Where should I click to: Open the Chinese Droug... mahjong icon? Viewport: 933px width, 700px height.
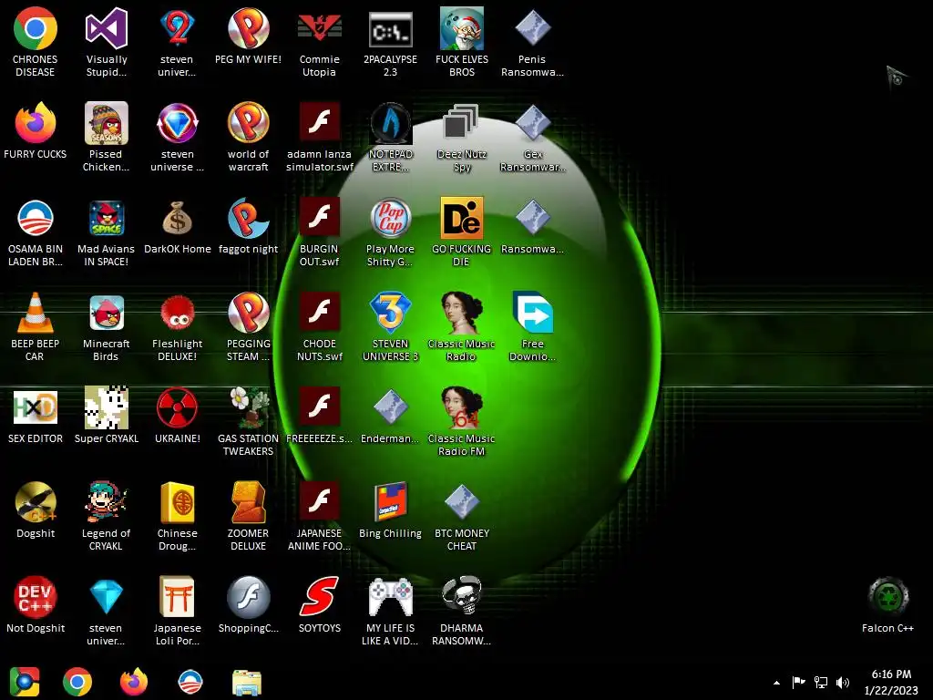click(178, 502)
